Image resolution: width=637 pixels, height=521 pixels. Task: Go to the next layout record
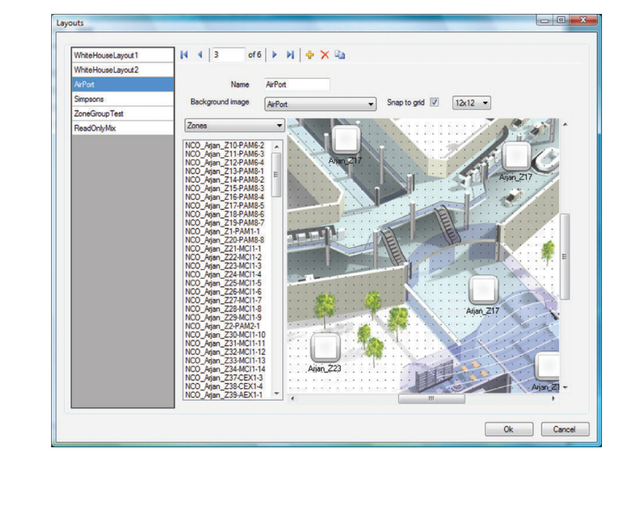[275, 55]
